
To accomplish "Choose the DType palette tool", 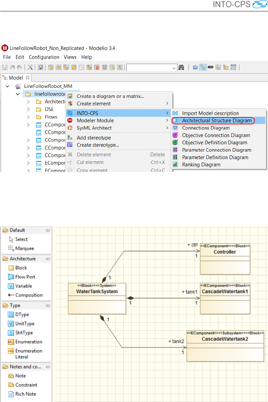I will 22,315.
